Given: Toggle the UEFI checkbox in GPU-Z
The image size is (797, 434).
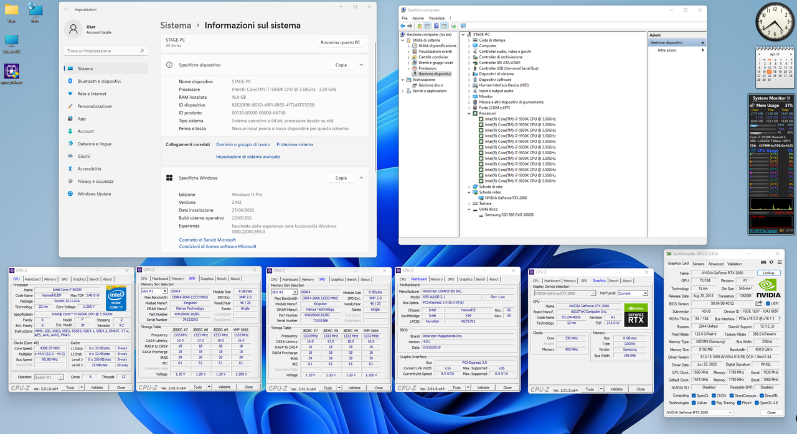Looking at the screenshot, I should coord(768,303).
